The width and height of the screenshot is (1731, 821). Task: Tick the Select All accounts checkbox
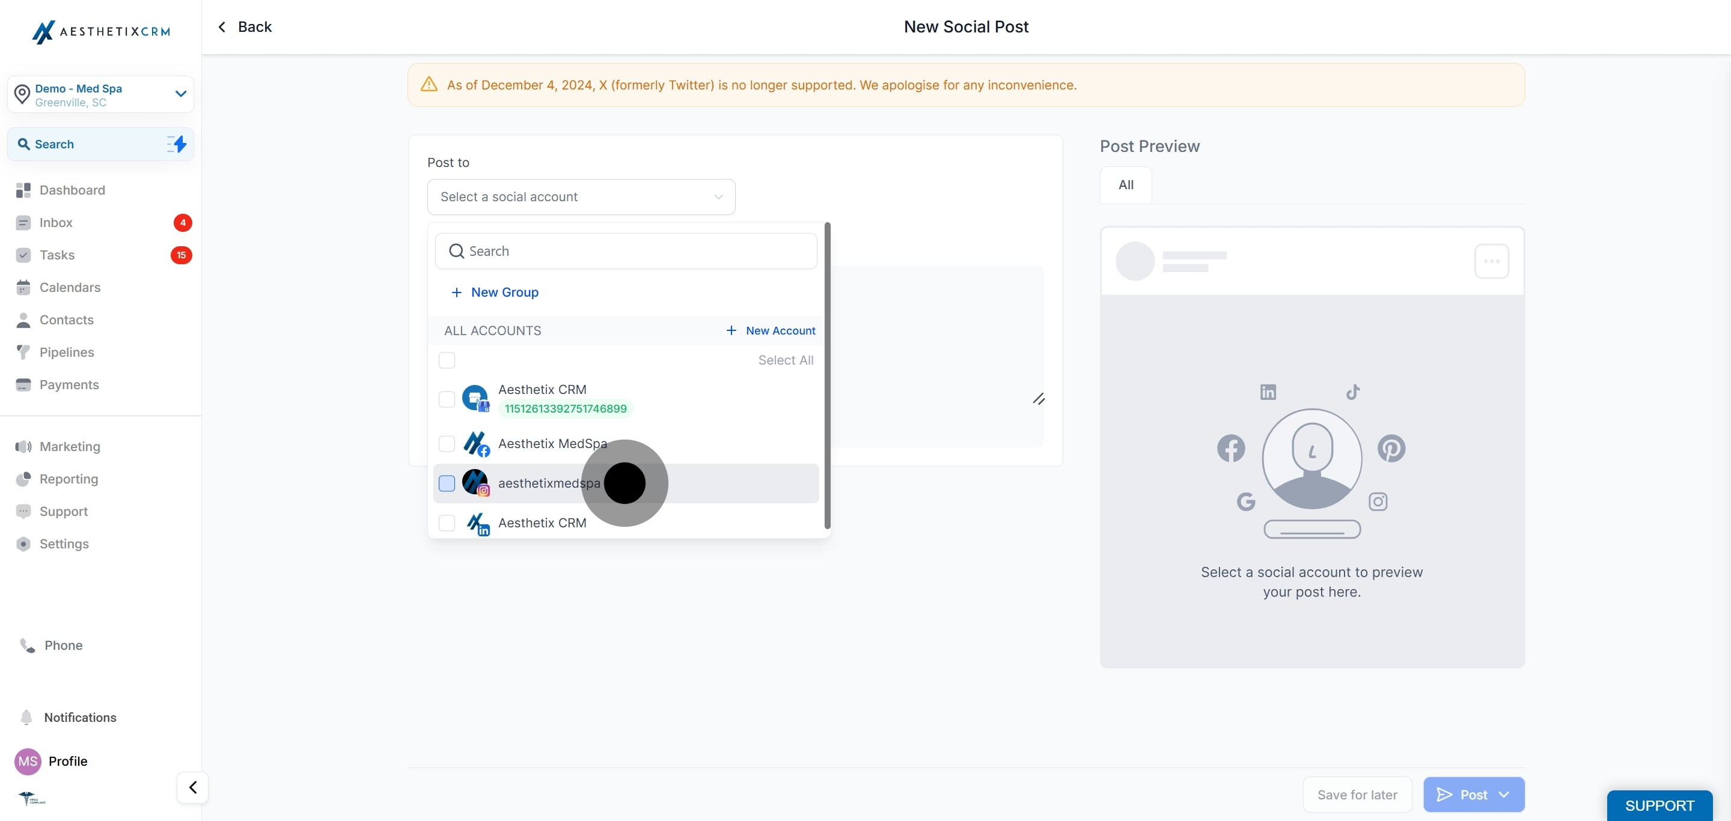[x=446, y=360]
